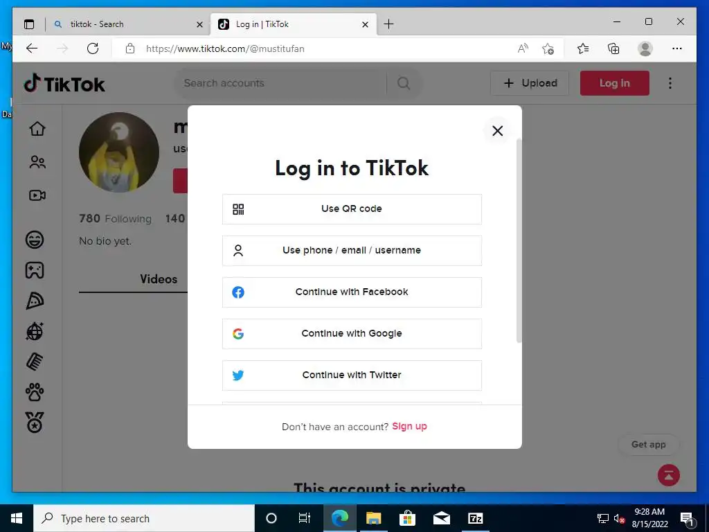The width and height of the screenshot is (709, 532).
Task: Continue with Twitter login
Action: click(x=352, y=375)
